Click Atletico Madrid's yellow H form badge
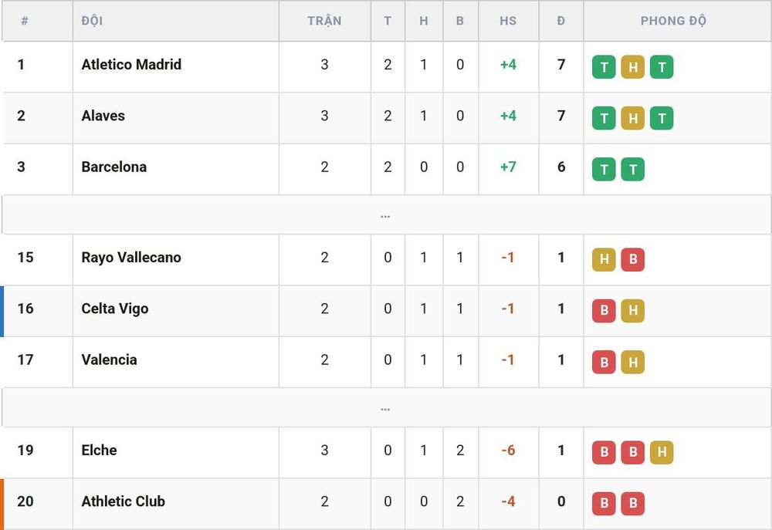The image size is (772, 530). pos(633,67)
